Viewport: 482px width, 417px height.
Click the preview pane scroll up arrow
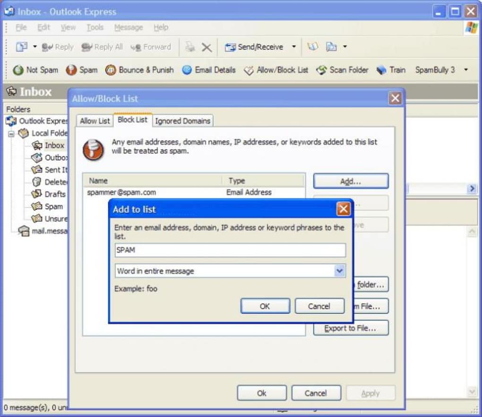pos(472,231)
